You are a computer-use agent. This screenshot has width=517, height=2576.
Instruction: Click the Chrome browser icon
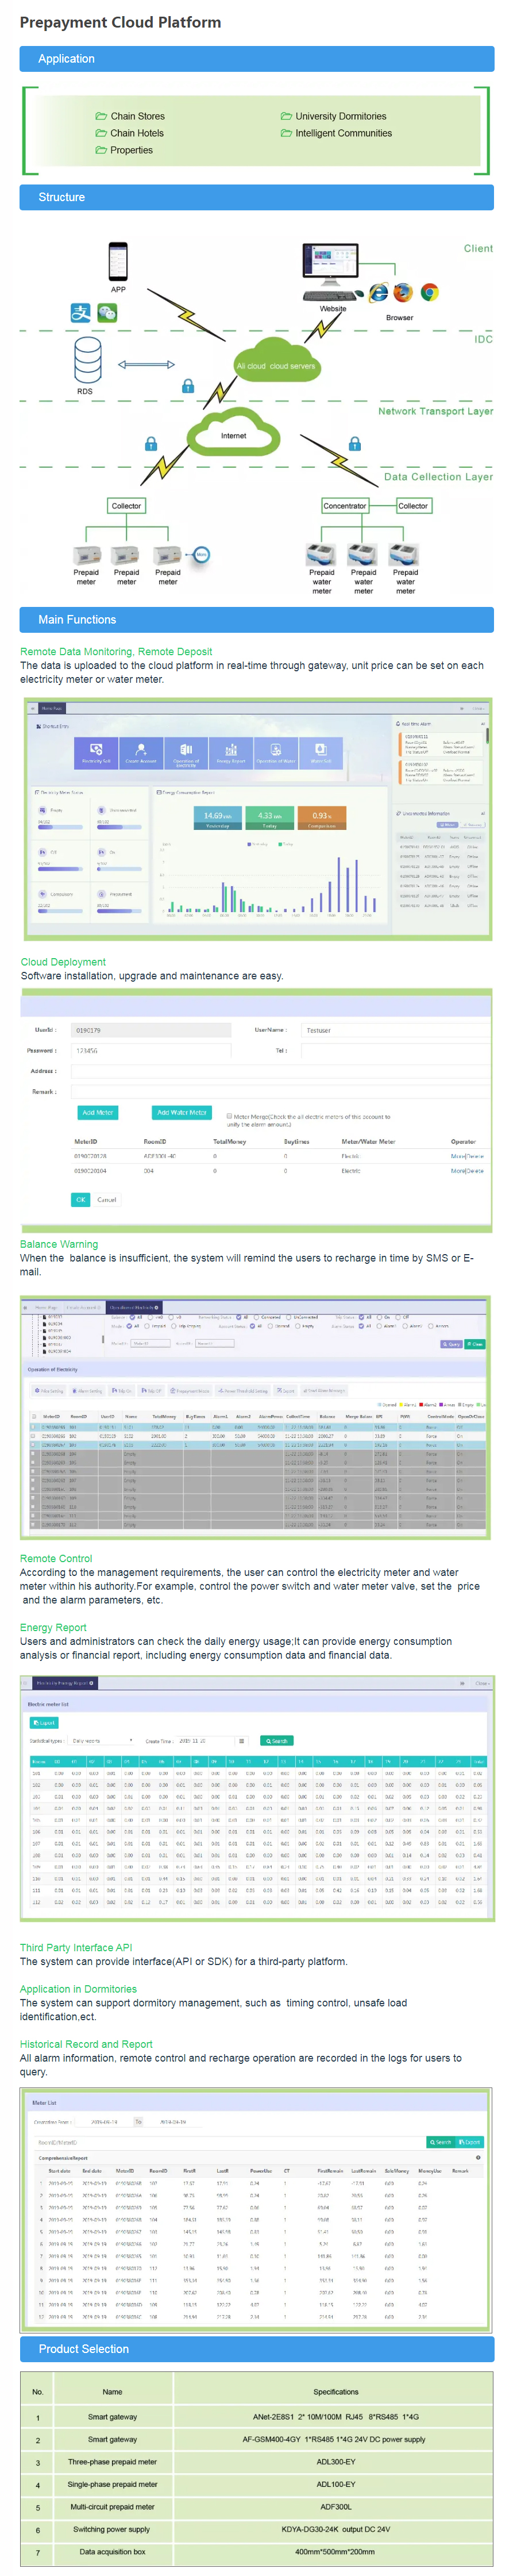[429, 292]
